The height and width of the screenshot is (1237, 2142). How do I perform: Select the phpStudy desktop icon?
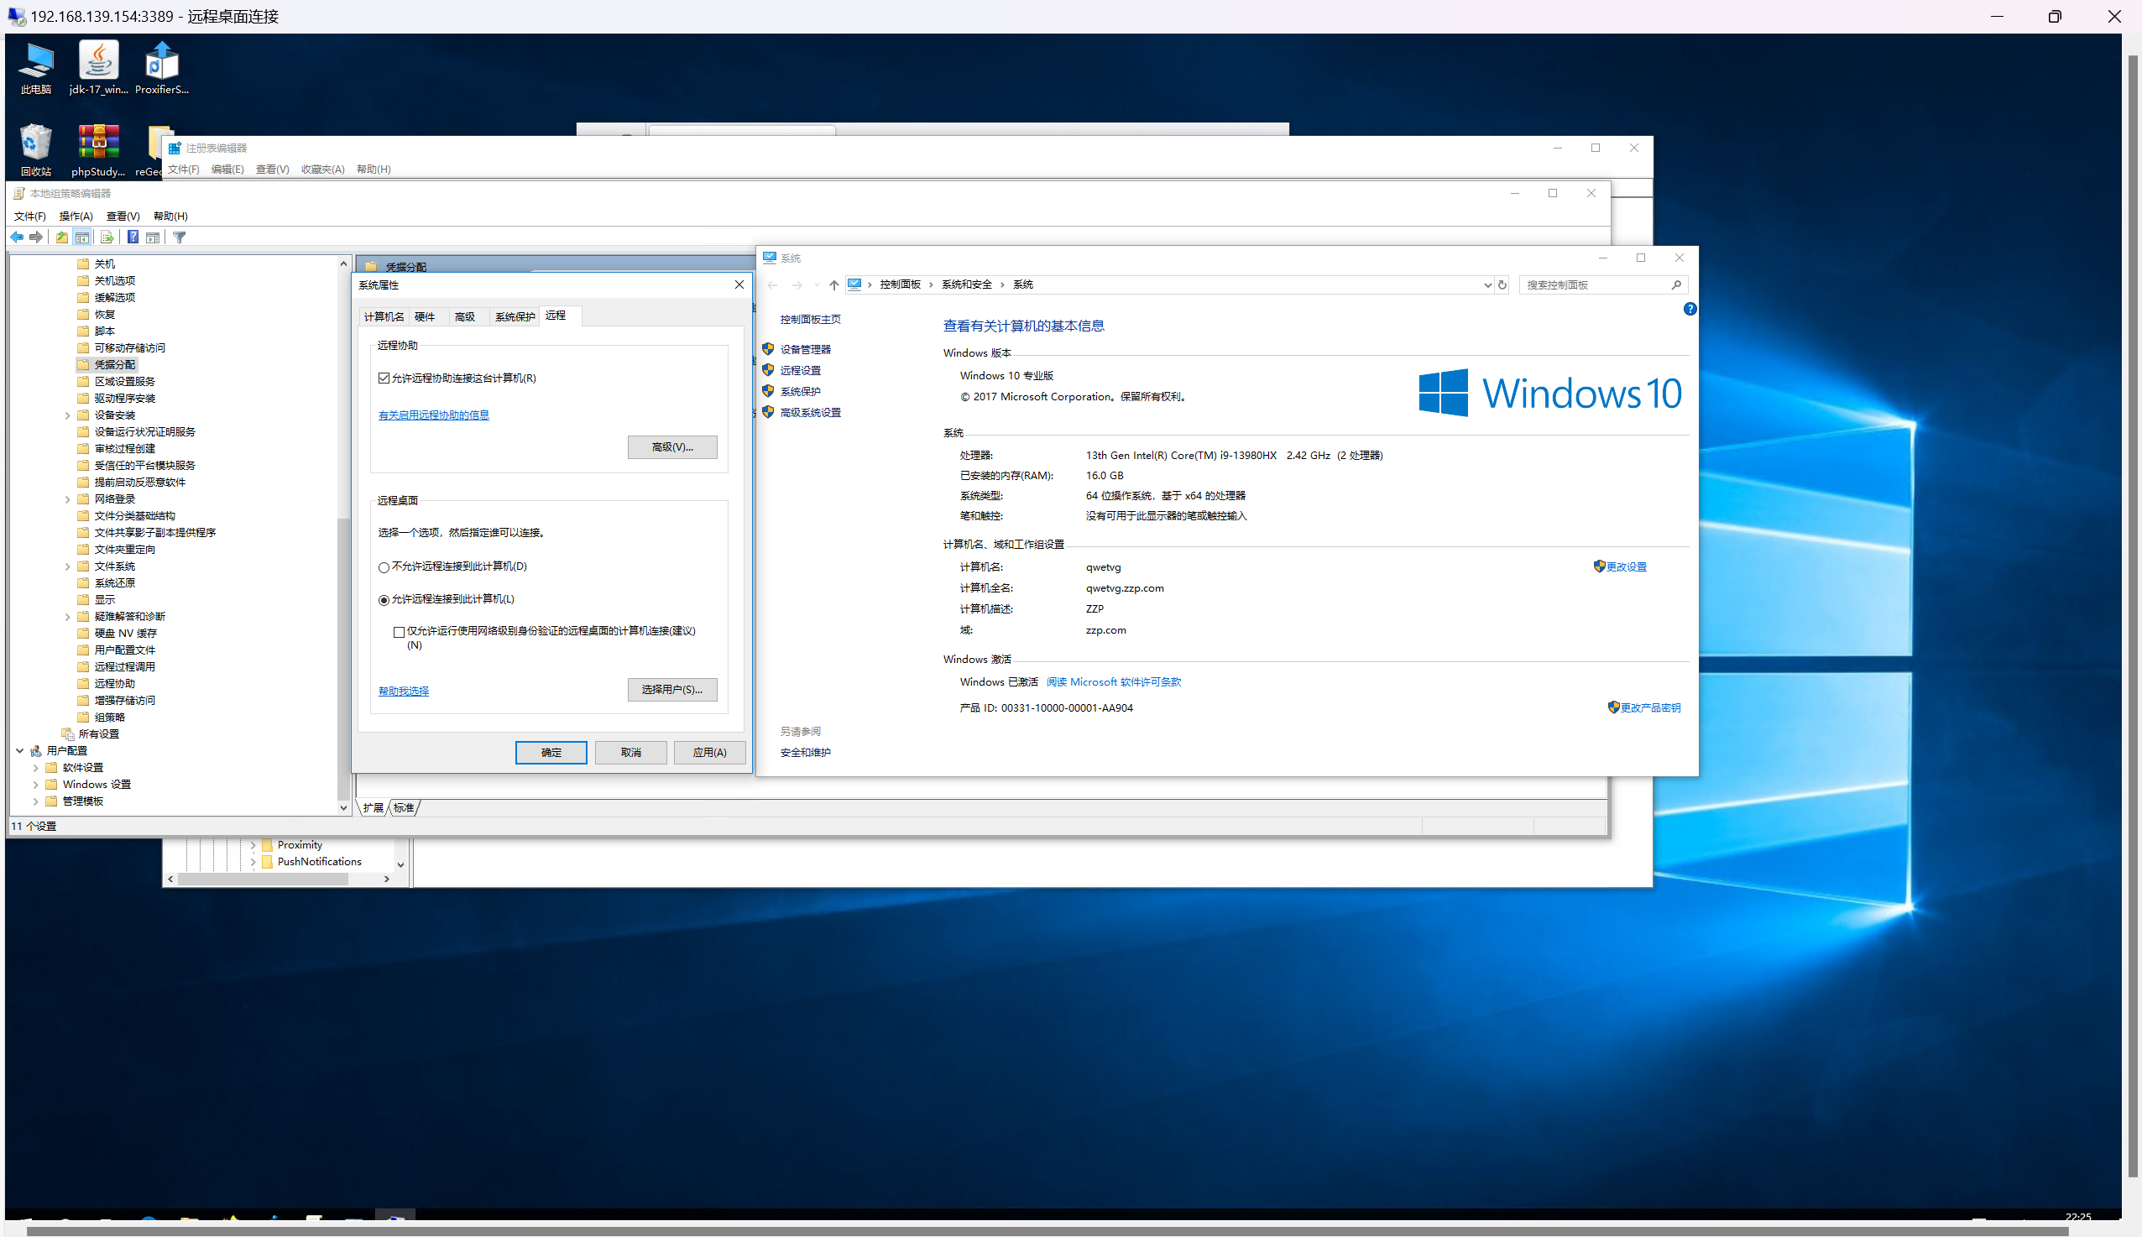[x=98, y=149]
